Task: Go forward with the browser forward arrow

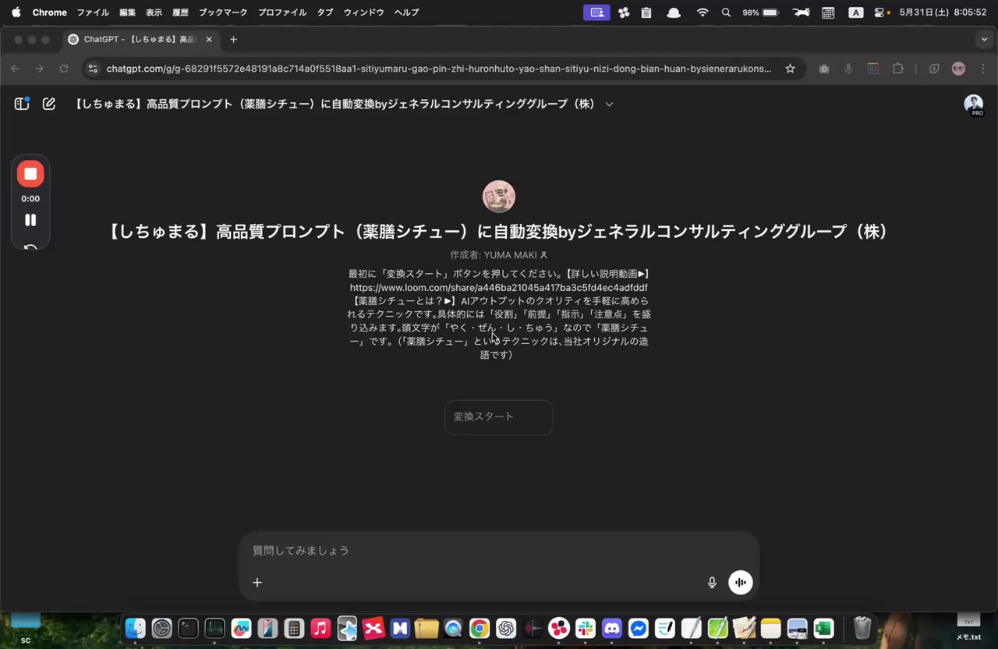Action: click(x=40, y=69)
